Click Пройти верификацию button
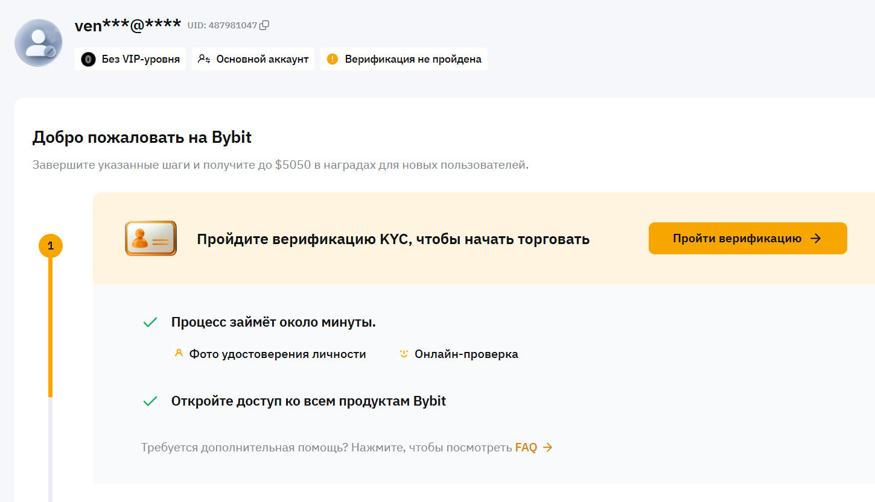The width and height of the screenshot is (875, 502). [748, 238]
